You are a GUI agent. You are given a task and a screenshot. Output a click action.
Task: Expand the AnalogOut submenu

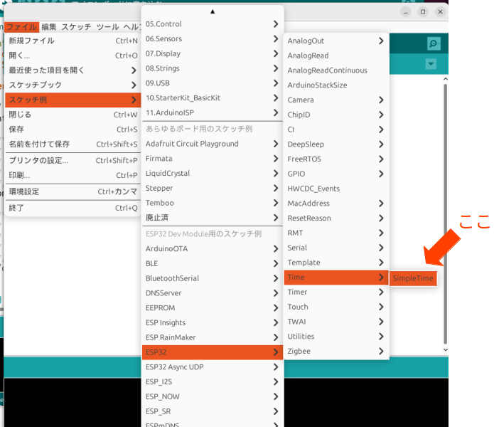pos(336,41)
